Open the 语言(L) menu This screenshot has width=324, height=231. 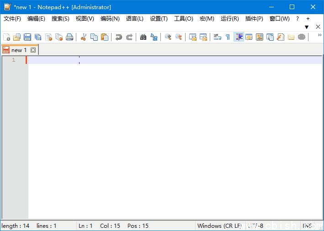[134, 19]
